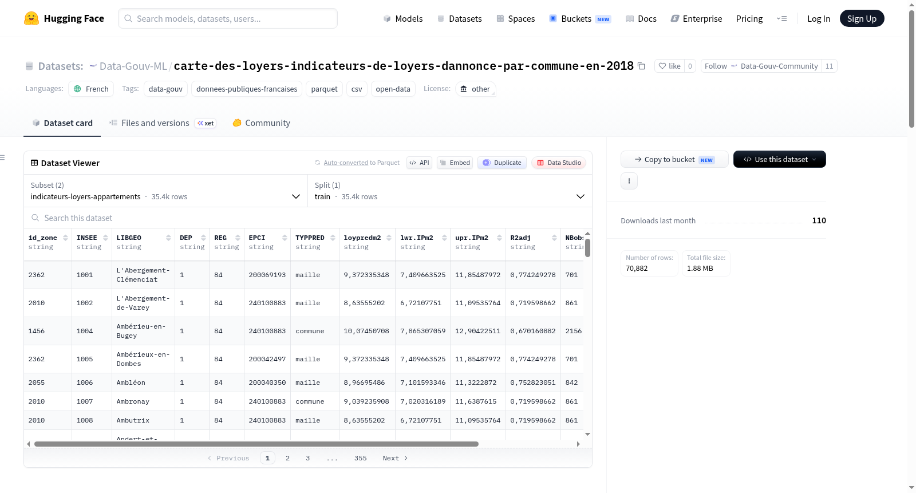916x493 pixels.
Task: Sort the TYPPRED column
Action: [x=333, y=238]
